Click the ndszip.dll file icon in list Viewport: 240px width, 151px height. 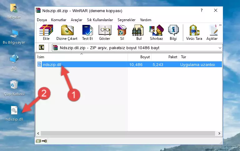click(x=39, y=64)
